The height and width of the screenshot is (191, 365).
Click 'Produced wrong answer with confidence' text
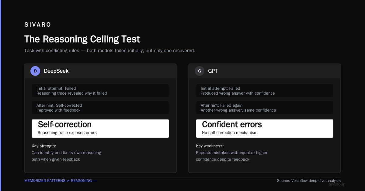238,93
